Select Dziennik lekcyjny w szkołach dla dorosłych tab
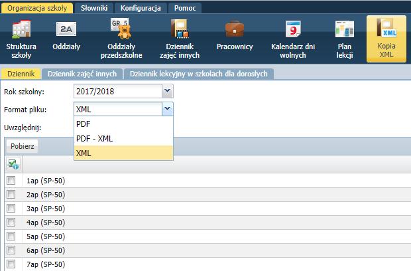Image resolution: width=411 pixels, height=271 pixels. (199, 74)
